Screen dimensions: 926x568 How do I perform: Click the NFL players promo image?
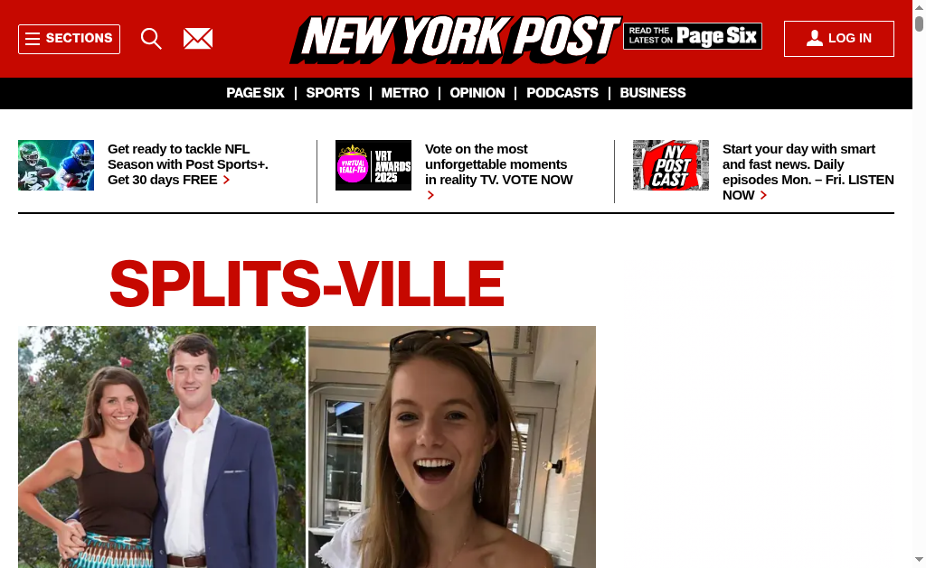(56, 165)
